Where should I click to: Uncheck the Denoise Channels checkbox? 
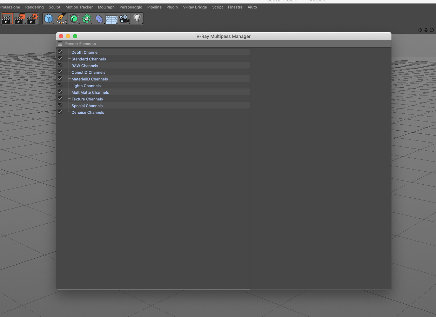[60, 112]
